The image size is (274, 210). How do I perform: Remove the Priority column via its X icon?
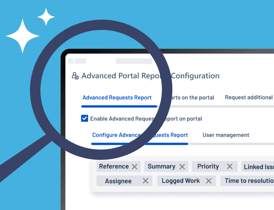[230, 167]
